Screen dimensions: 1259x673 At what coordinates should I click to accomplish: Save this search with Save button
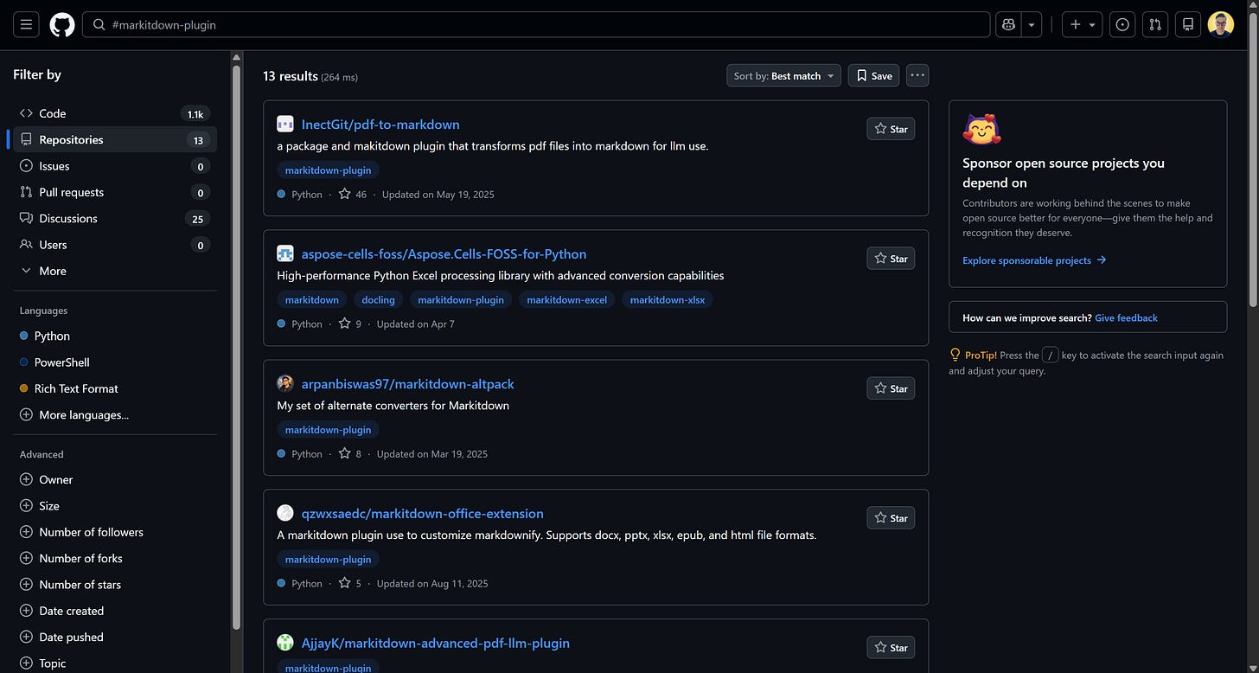click(873, 75)
